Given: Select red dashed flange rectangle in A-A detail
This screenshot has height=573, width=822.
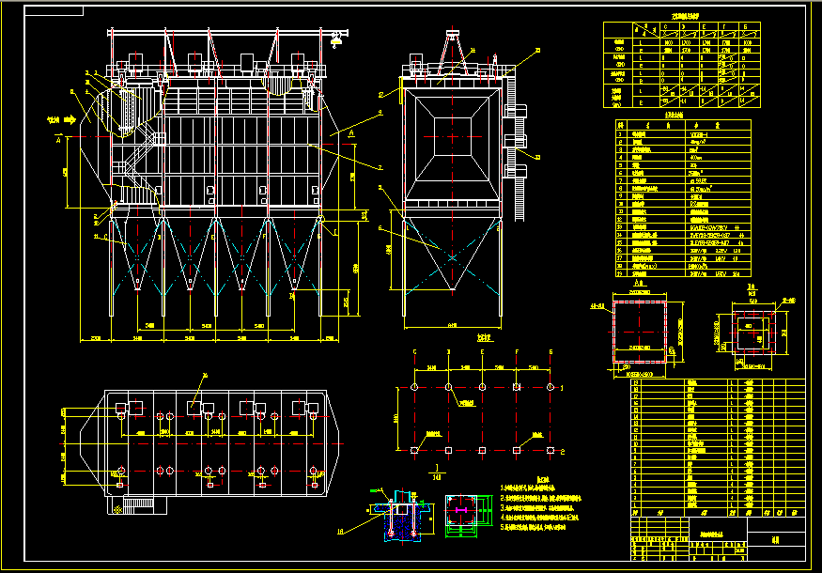Looking at the screenshot, I should (x=640, y=332).
